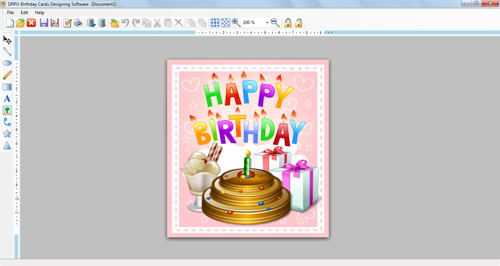Open the Help menu
Image resolution: width=500 pixels, height=266 pixels.
39,13
